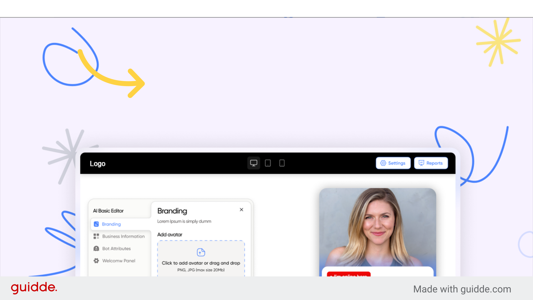Image resolution: width=533 pixels, height=300 pixels.
Task: Click the file upload icon in the avatar box
Action: [201, 252]
